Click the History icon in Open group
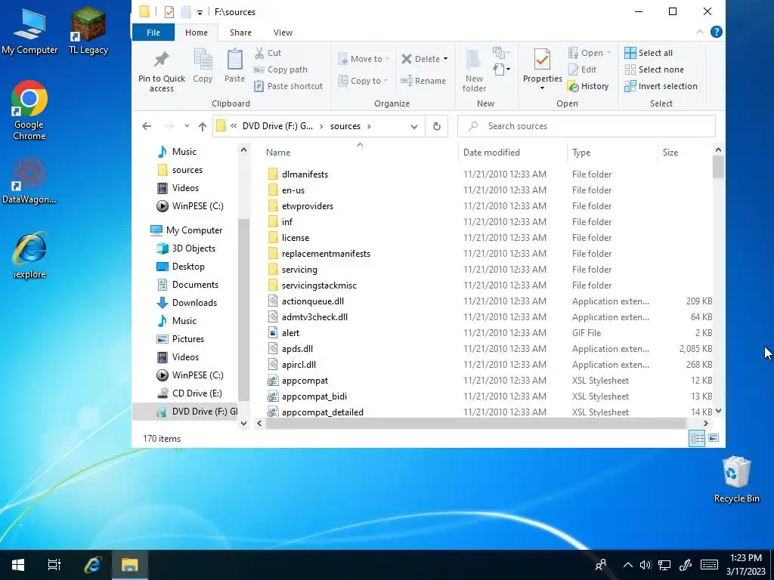This screenshot has width=774, height=580. [x=573, y=87]
